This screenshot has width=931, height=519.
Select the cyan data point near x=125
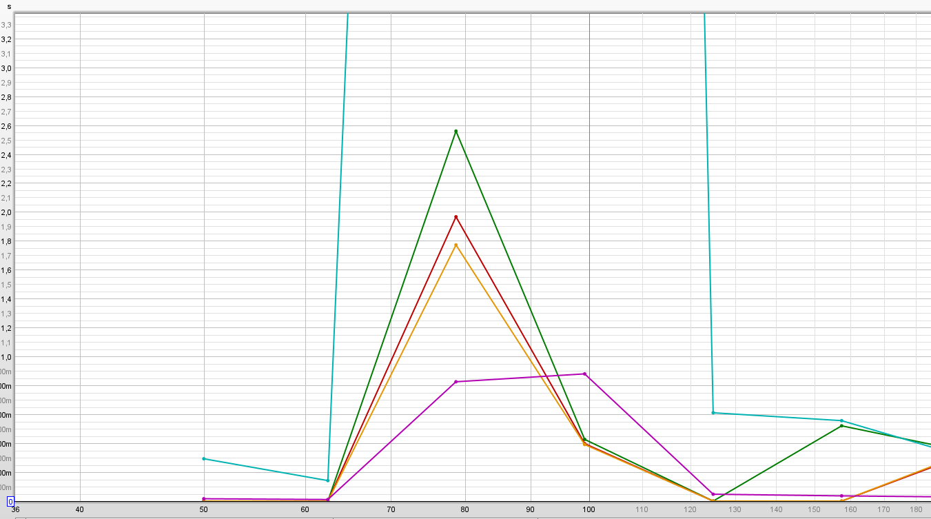(x=713, y=412)
